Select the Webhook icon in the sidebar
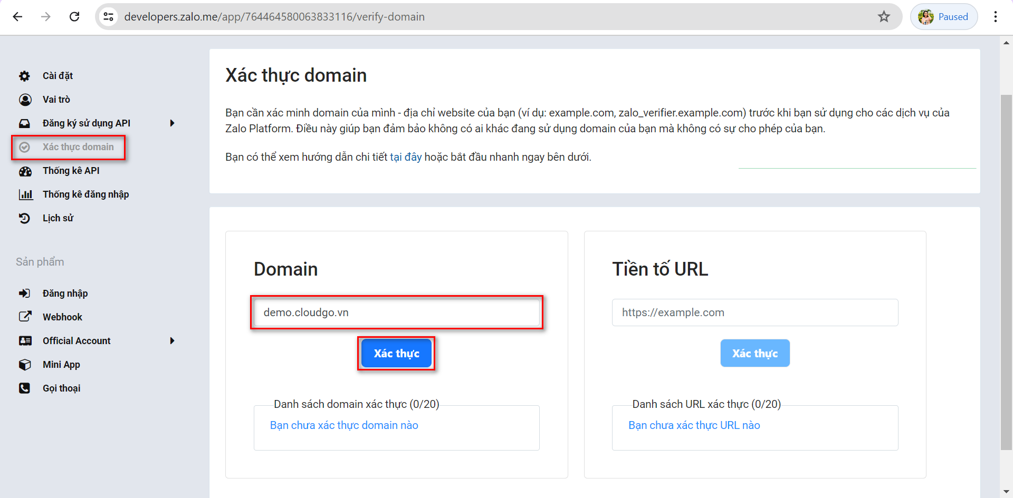Image resolution: width=1013 pixels, height=498 pixels. [25, 317]
